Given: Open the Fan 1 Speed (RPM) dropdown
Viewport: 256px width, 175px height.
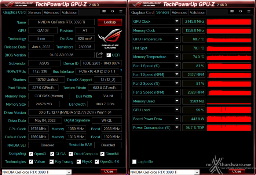Looking at the screenshot, I should 177,74.
